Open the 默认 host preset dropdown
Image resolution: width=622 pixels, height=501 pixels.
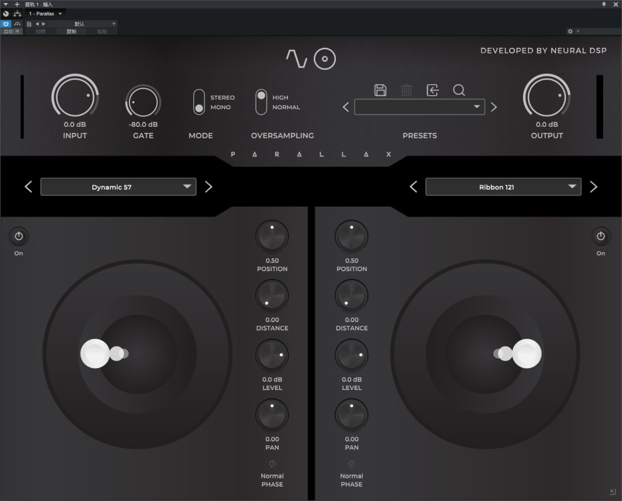[82, 24]
